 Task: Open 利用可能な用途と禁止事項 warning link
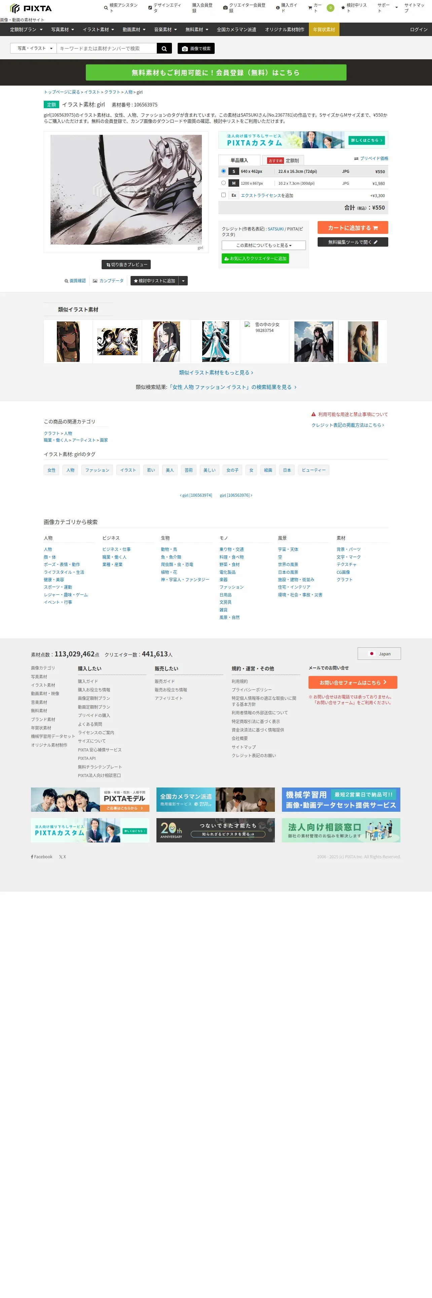click(x=350, y=414)
